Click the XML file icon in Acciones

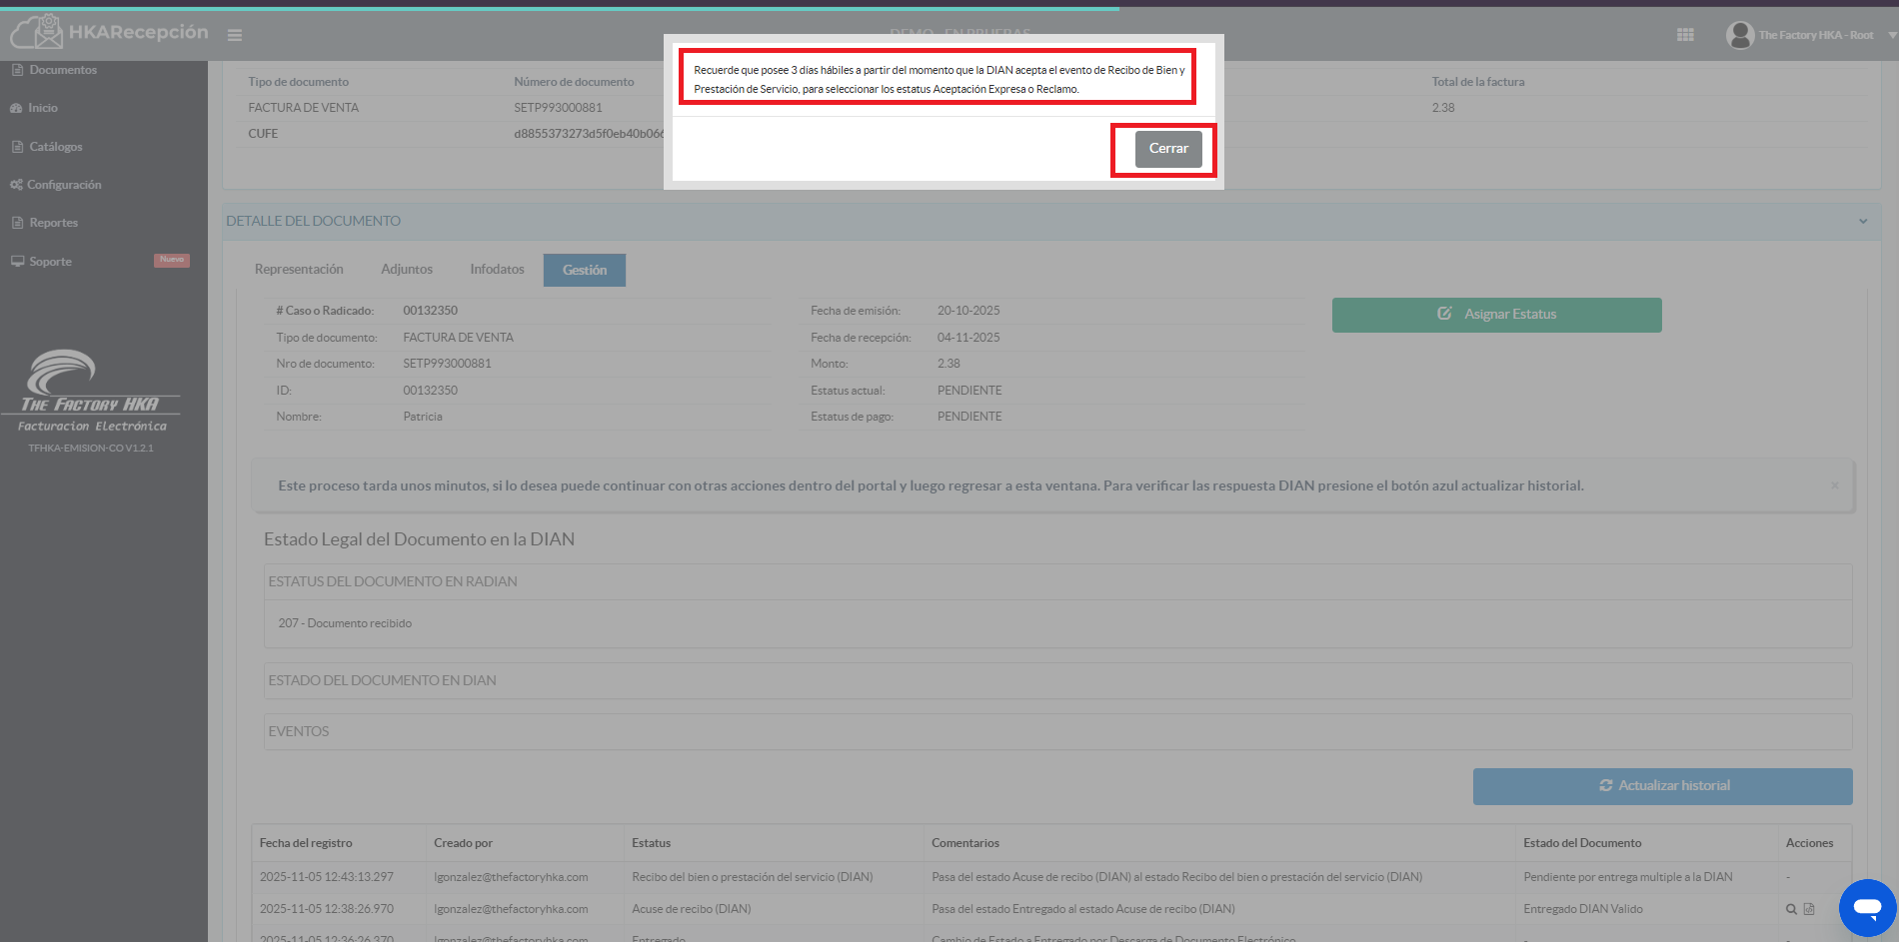click(x=1809, y=909)
